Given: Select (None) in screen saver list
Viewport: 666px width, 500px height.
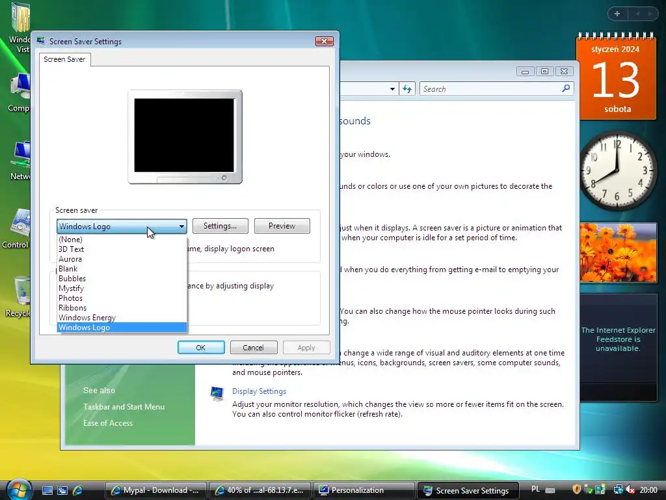Looking at the screenshot, I should (x=122, y=240).
